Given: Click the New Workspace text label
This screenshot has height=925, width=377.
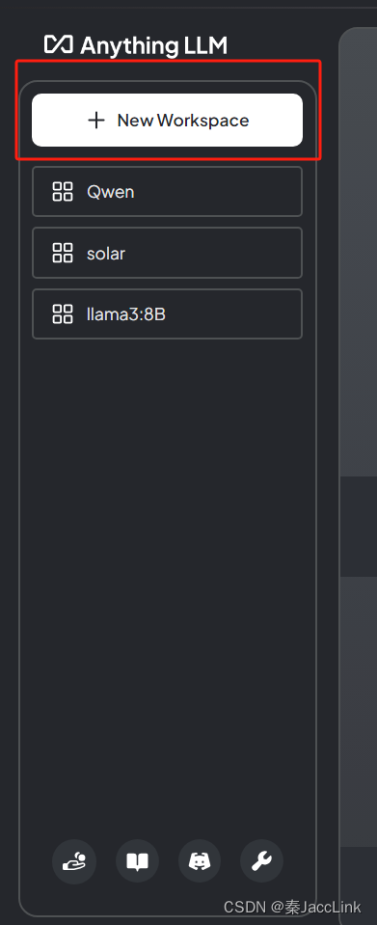Looking at the screenshot, I should (x=183, y=121).
